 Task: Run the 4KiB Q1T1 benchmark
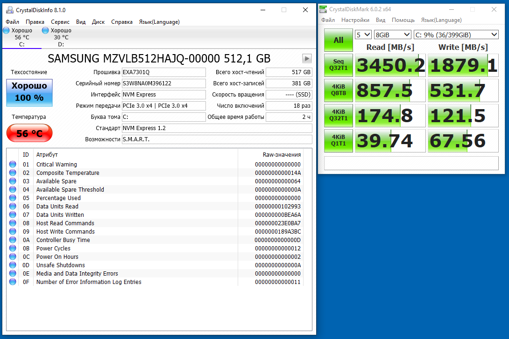pos(338,140)
